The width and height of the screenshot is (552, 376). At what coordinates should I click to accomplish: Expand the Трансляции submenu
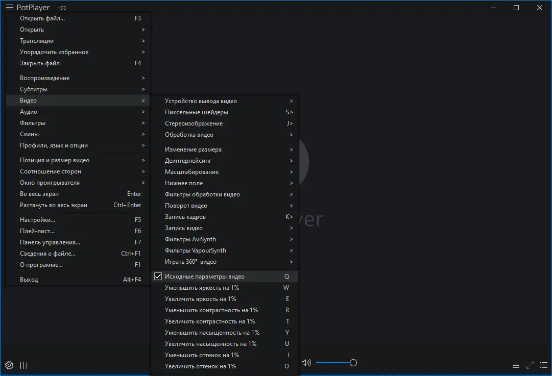click(x=78, y=41)
